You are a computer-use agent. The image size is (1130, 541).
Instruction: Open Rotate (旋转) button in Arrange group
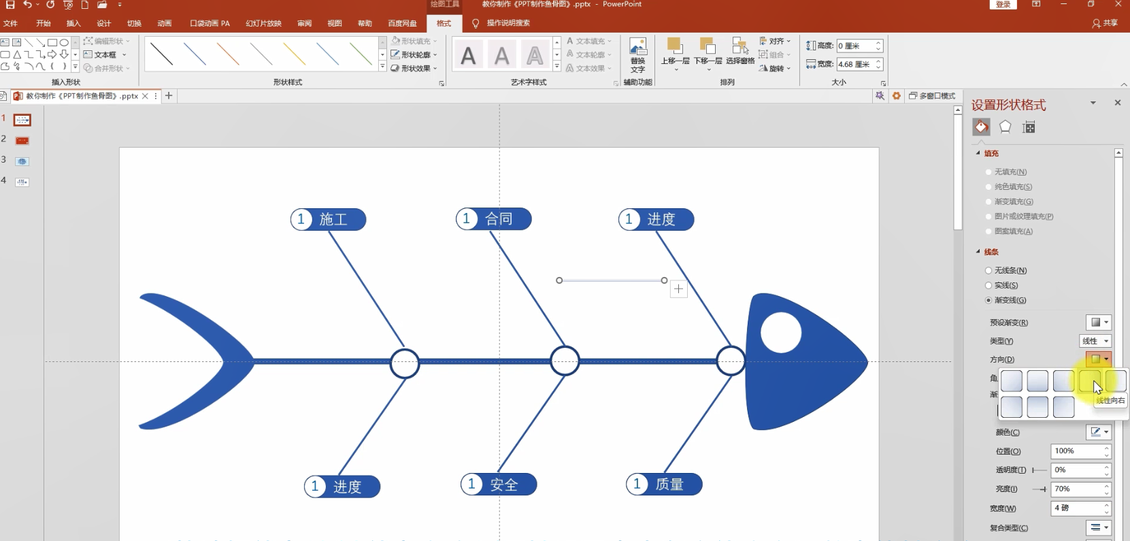tap(775, 68)
